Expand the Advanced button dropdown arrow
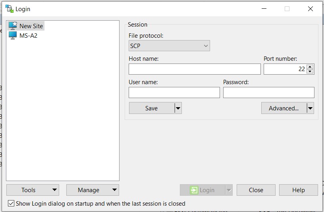This screenshot has width=324, height=212. pyautogui.click(x=310, y=108)
